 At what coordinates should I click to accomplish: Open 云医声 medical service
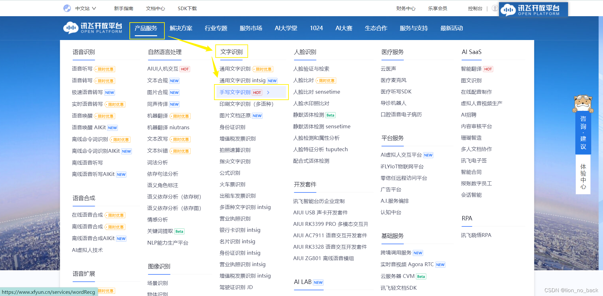tap(388, 69)
